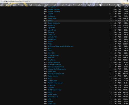Open the NAZ studio link
This screenshot has width=129, height=105.
[x=49, y=99]
